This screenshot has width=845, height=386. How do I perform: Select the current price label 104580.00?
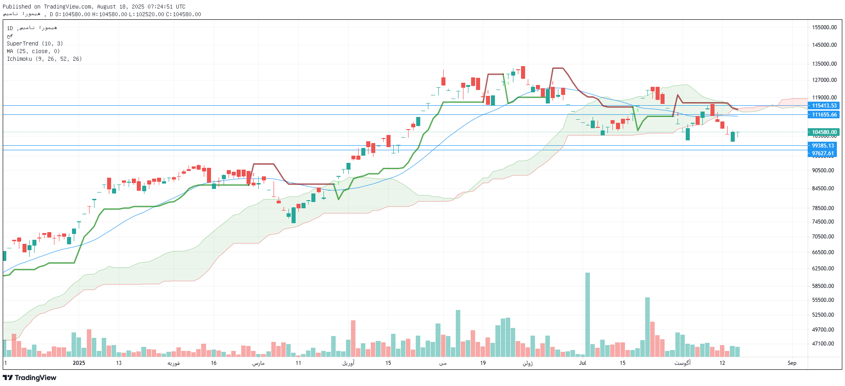pos(824,132)
